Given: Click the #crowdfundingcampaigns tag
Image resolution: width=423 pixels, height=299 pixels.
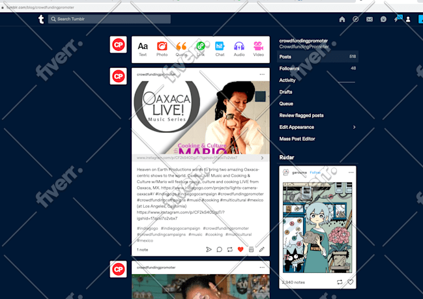Looking at the screenshot, I should [161, 235].
